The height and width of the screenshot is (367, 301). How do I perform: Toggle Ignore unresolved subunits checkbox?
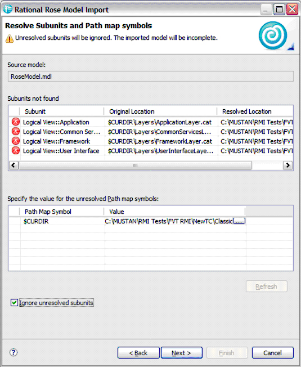(14, 303)
